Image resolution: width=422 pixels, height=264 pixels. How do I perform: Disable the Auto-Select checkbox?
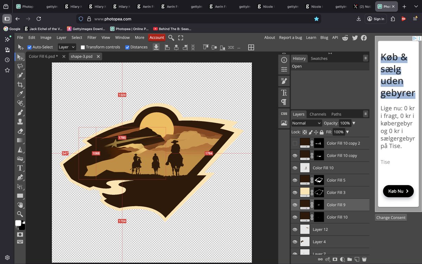click(x=30, y=47)
